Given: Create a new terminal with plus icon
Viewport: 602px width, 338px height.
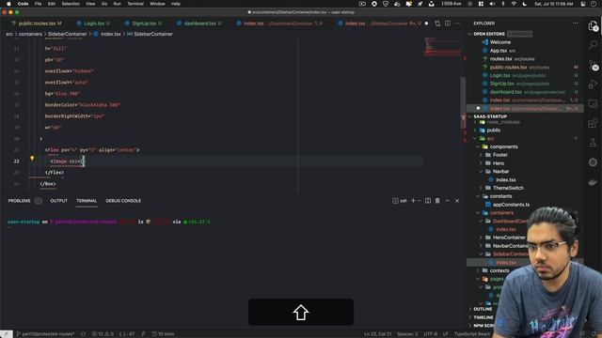Looking at the screenshot, I should [x=413, y=201].
